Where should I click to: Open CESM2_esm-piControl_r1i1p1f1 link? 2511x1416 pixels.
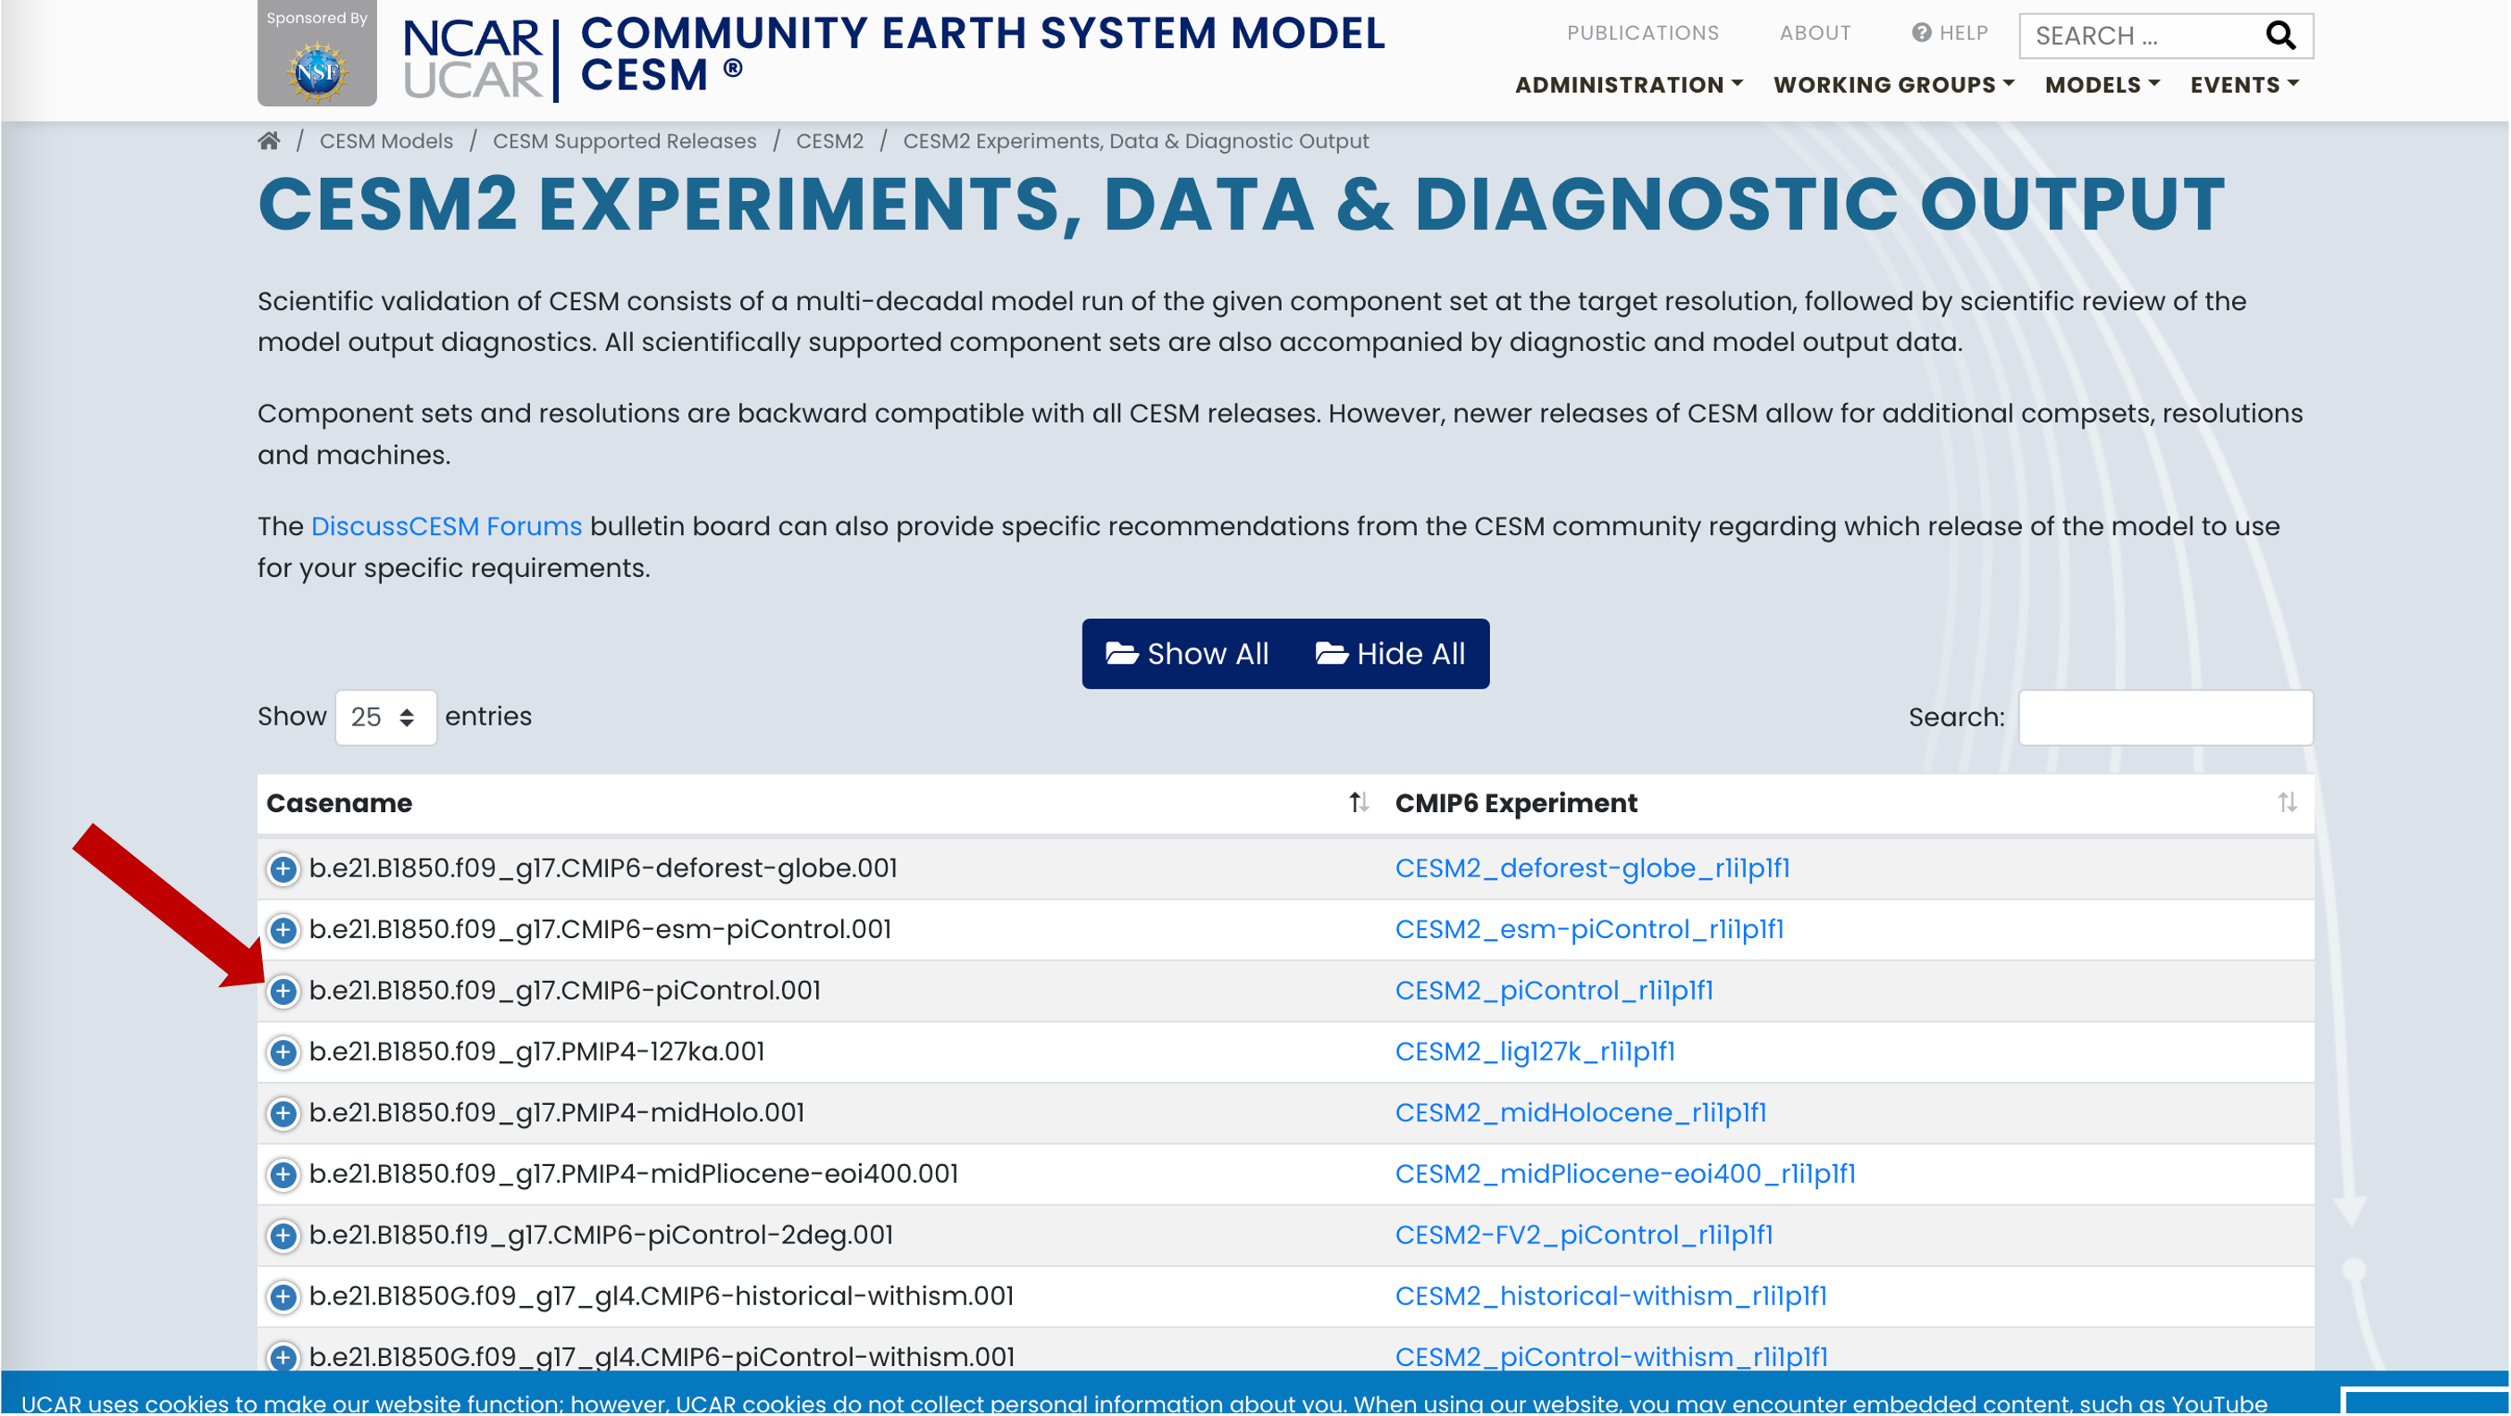coord(1590,930)
